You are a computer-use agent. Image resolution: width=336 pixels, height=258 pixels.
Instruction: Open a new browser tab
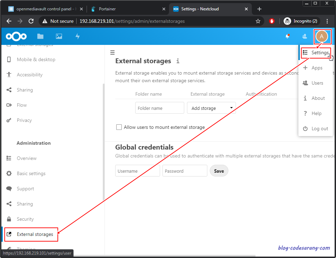(x=259, y=9)
